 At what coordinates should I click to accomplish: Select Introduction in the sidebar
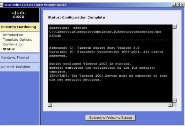click(13, 35)
